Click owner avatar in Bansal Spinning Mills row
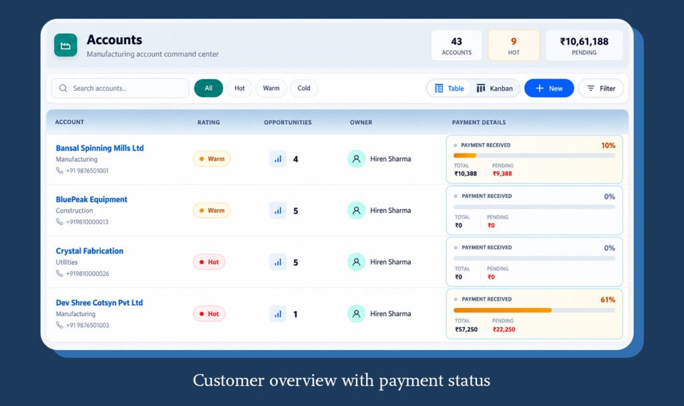Viewport: 684px width, 406px height. 357,159
